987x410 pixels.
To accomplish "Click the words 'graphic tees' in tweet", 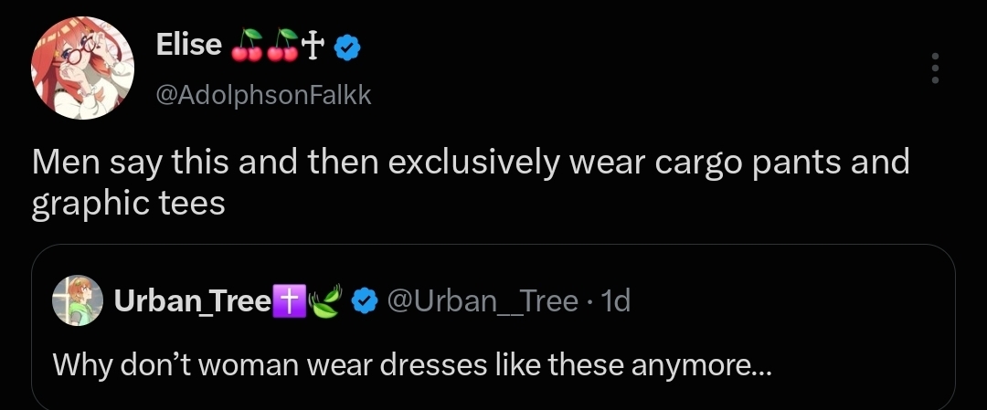I will 129,204.
